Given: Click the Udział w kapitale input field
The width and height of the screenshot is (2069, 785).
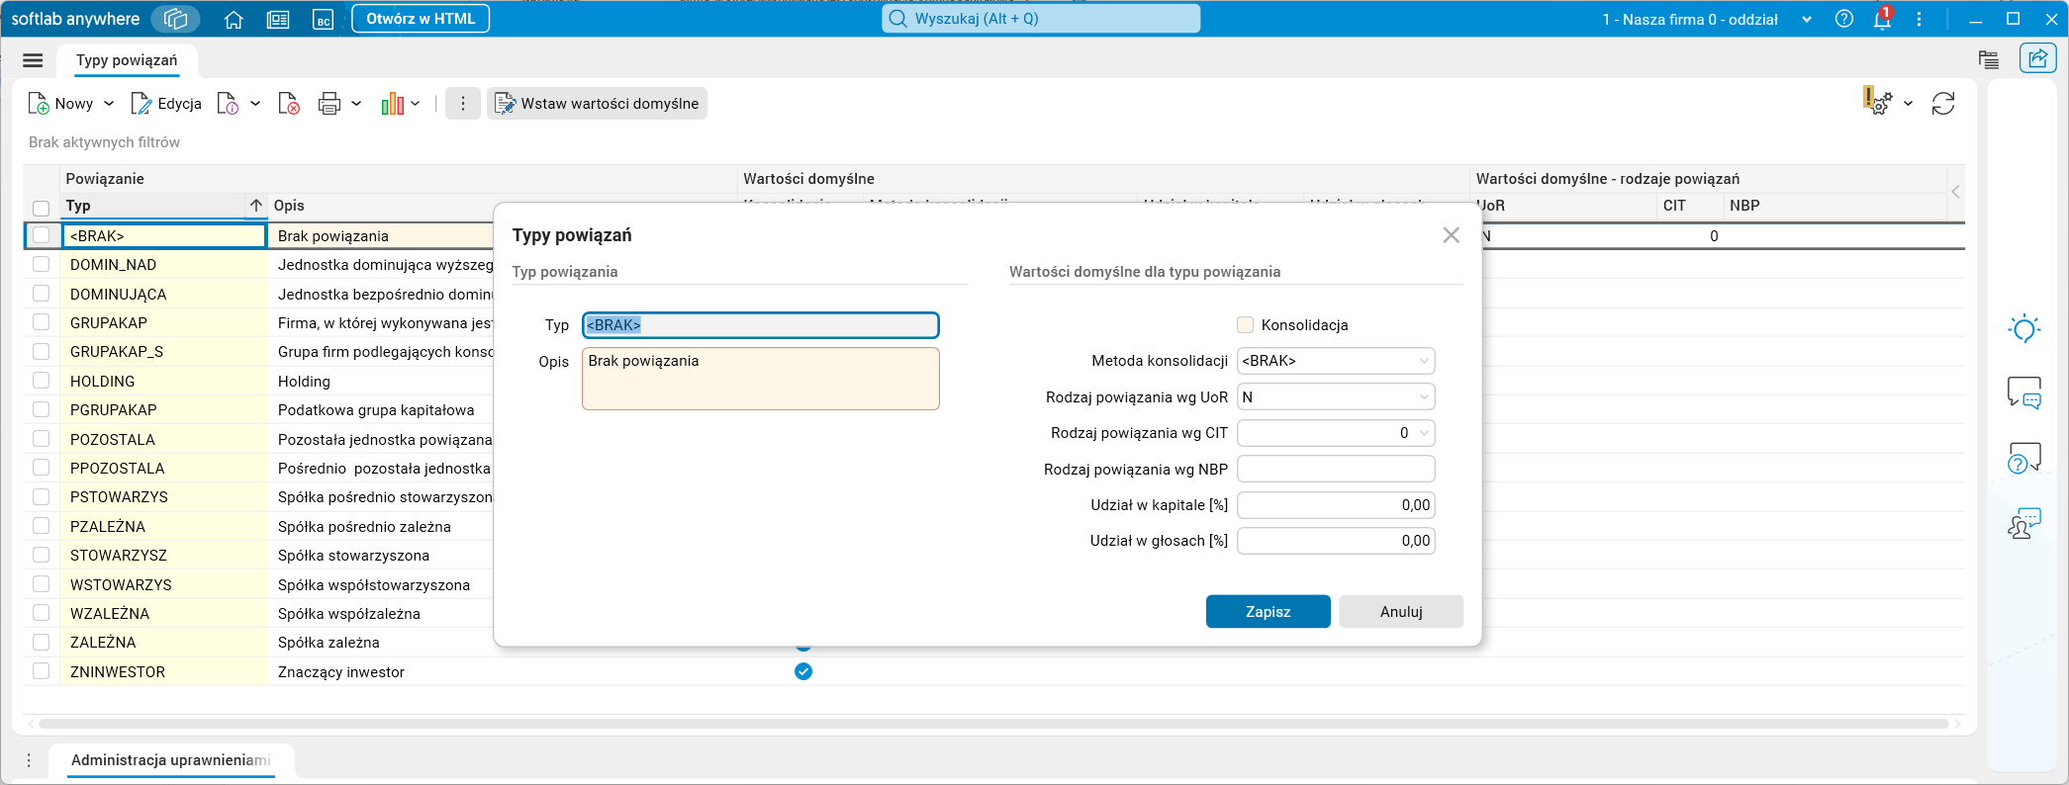Looking at the screenshot, I should tap(1335, 505).
